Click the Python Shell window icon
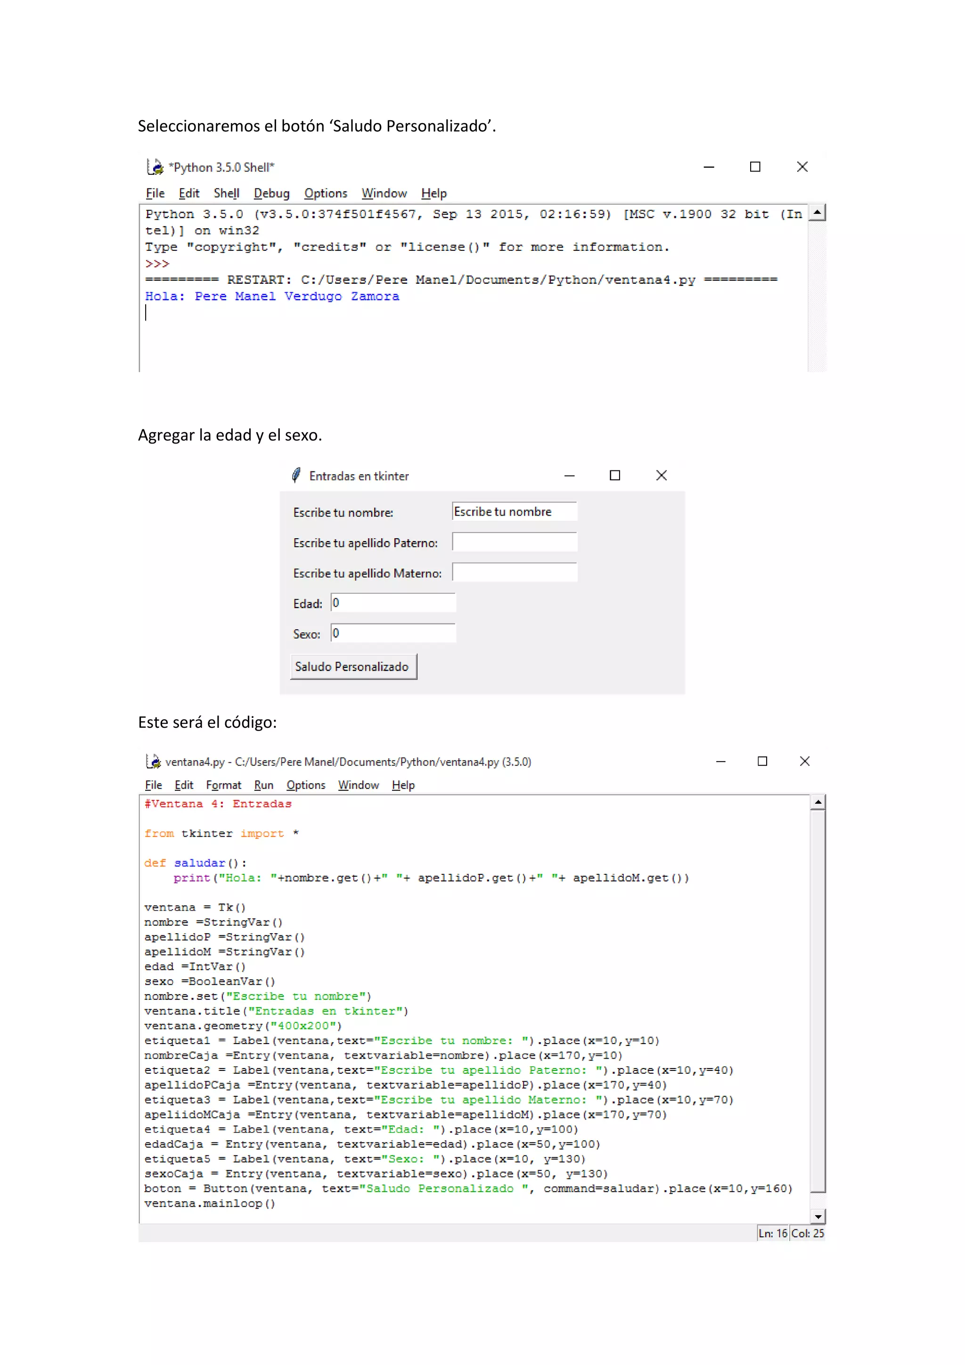This screenshot has width=965, height=1365. (x=155, y=167)
